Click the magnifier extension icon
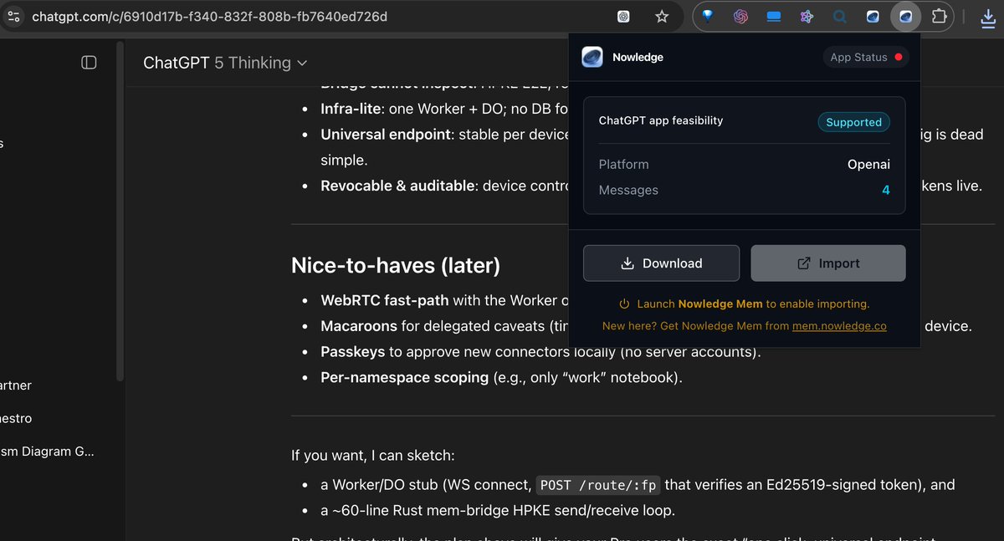The image size is (1004, 541). pyautogui.click(x=839, y=17)
